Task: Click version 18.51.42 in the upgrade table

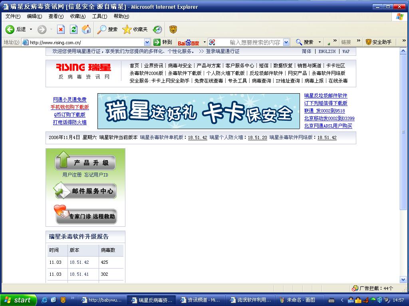Action: [79, 262]
